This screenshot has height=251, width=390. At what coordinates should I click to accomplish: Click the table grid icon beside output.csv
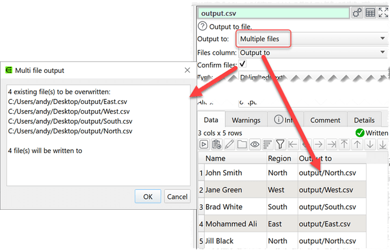[x=370, y=12]
